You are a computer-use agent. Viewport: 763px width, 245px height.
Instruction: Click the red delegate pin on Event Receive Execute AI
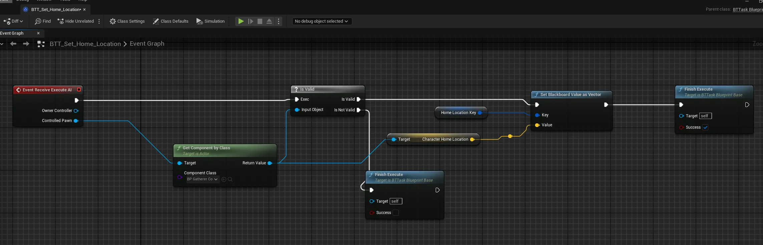[79, 90]
